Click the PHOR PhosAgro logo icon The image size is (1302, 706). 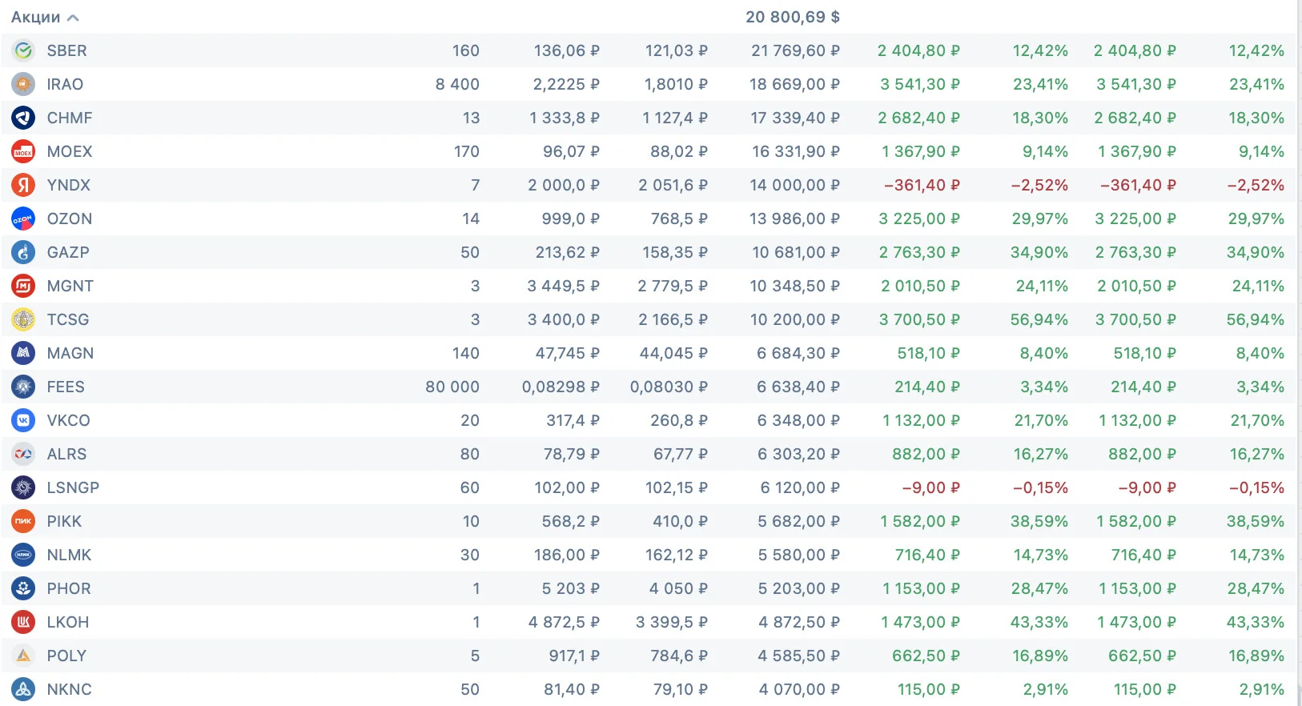pyautogui.click(x=23, y=588)
